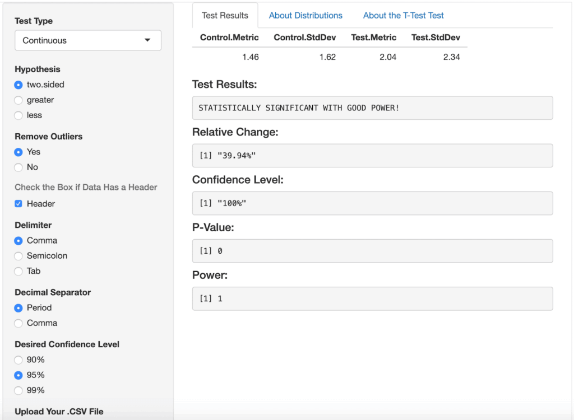The height and width of the screenshot is (420, 574).
Task: Switch to the Test Results tab
Action: coord(225,16)
